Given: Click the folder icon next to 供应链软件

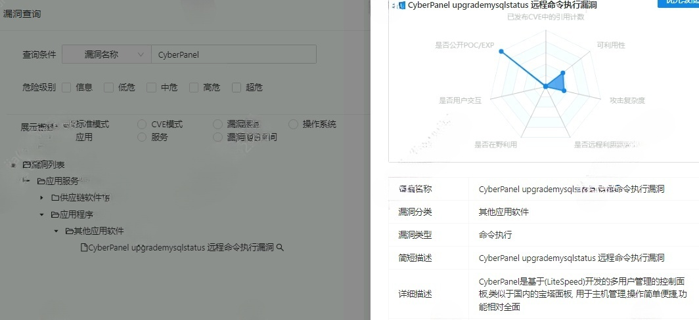Looking at the screenshot, I should pyautogui.click(x=55, y=197).
